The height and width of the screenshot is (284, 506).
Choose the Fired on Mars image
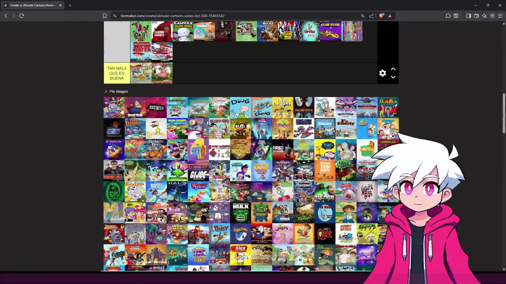click(283, 149)
